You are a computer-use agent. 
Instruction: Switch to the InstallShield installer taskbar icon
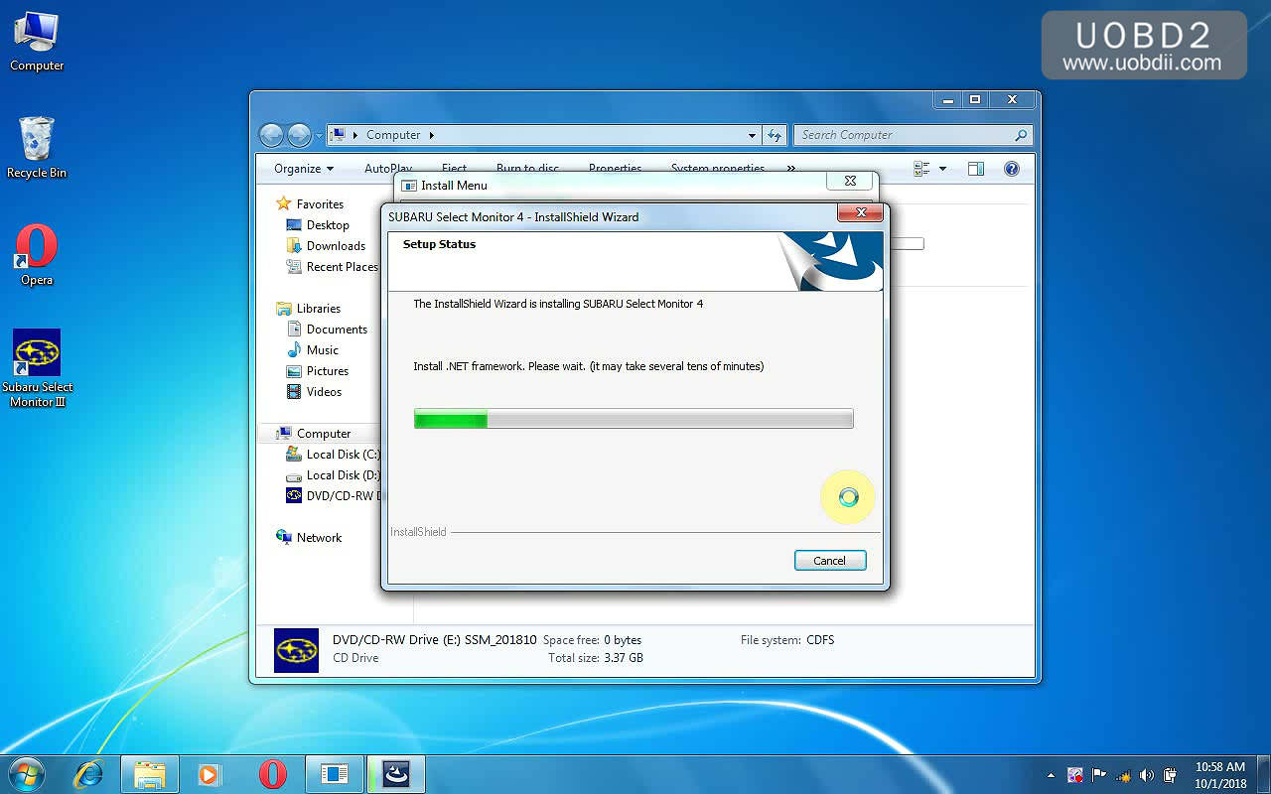click(396, 774)
